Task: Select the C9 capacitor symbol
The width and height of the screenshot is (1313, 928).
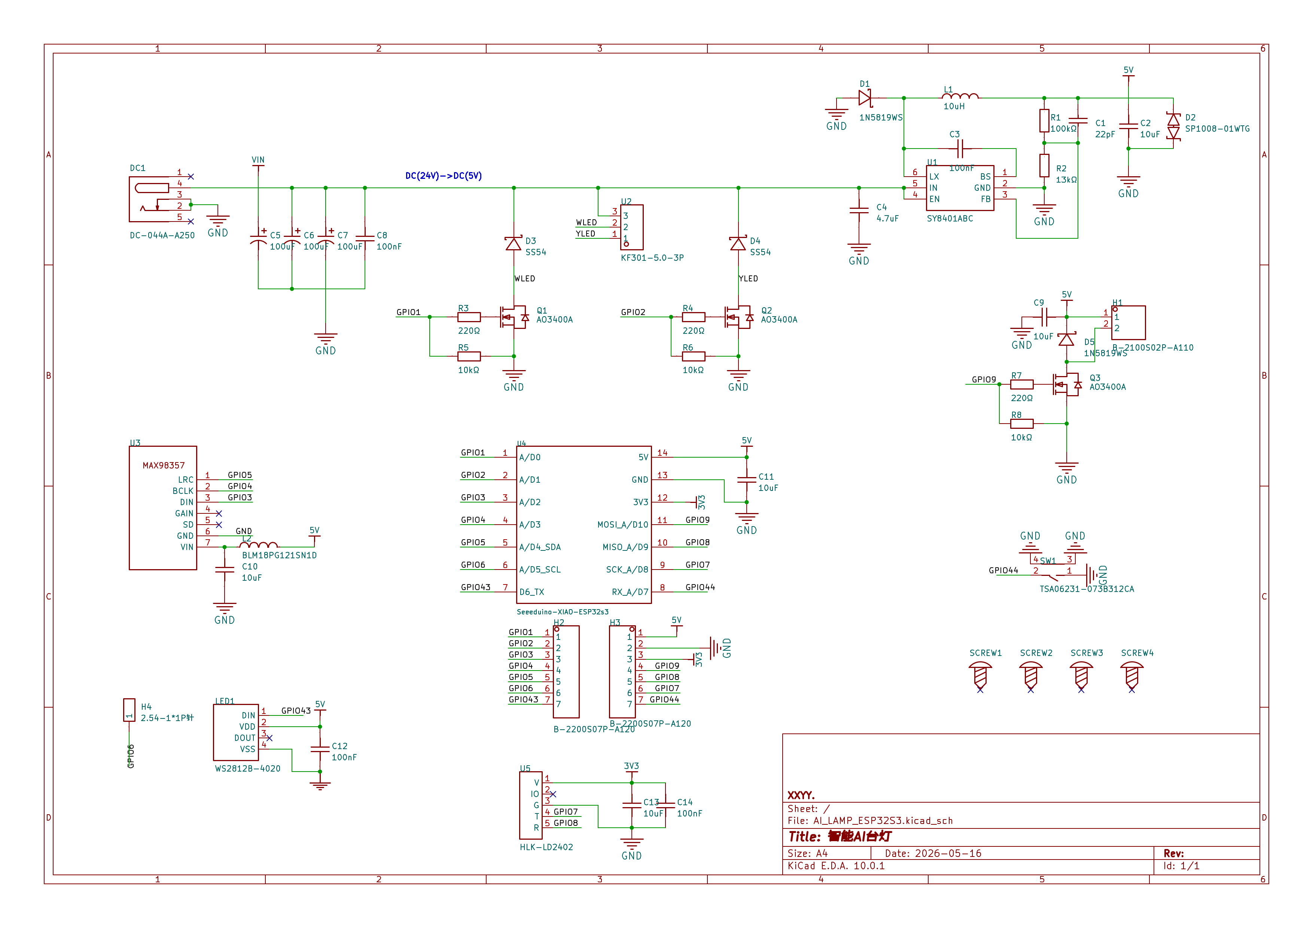Action: click(x=1044, y=317)
